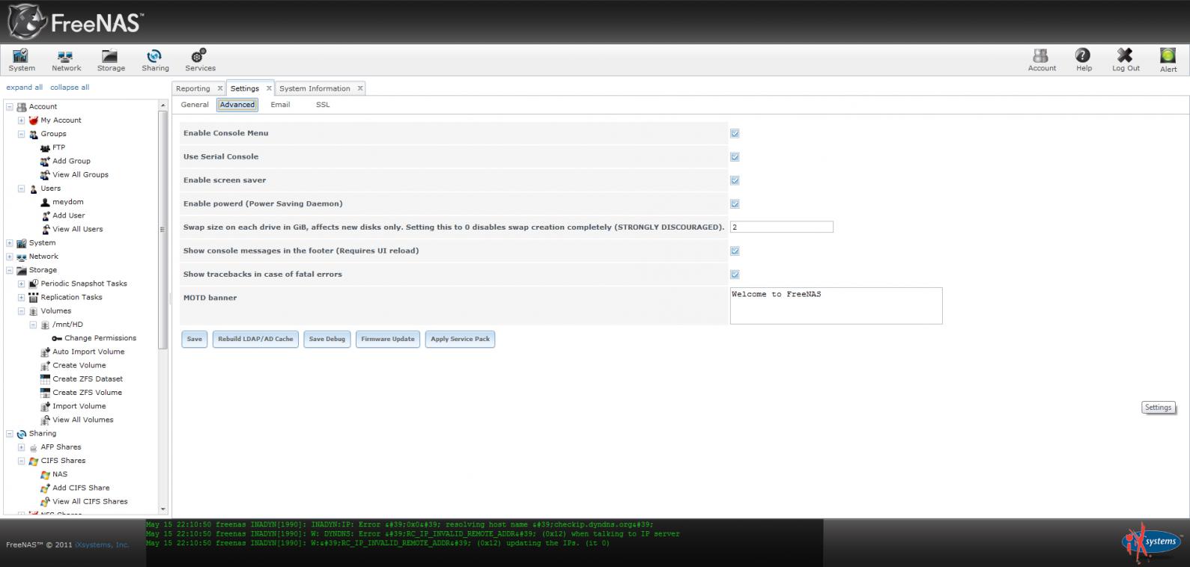This screenshot has height=567, width=1190.
Task: Click the Log Out icon
Action: tap(1126, 61)
